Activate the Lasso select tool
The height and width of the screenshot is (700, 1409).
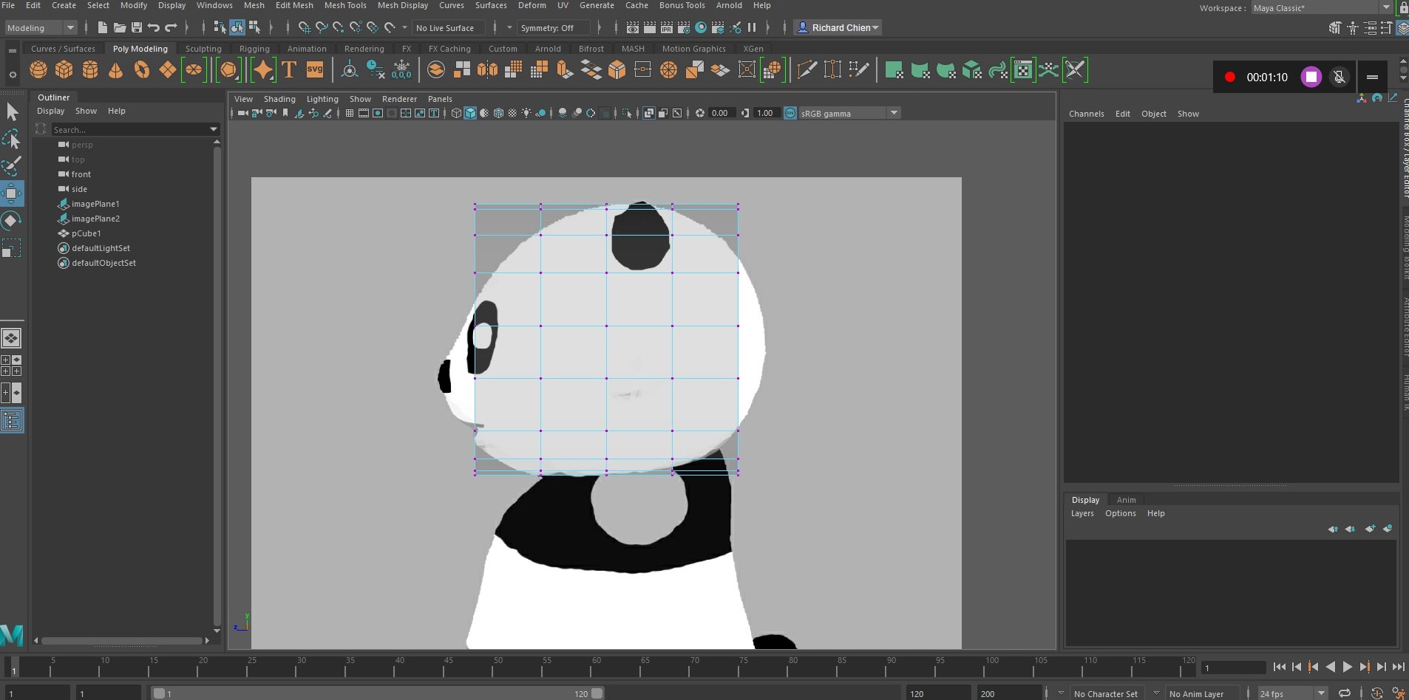(12, 140)
